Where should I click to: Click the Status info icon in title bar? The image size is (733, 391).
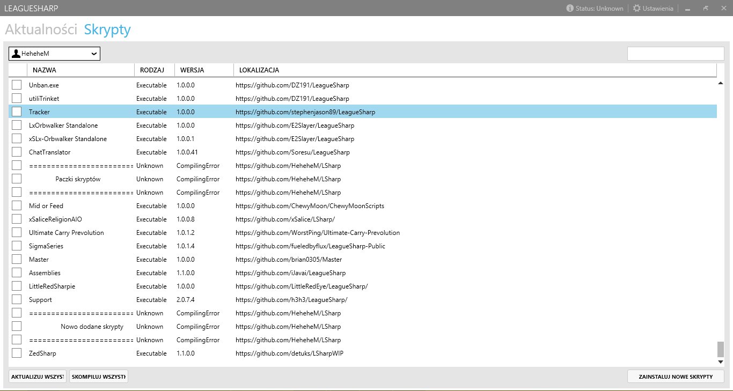pos(570,9)
